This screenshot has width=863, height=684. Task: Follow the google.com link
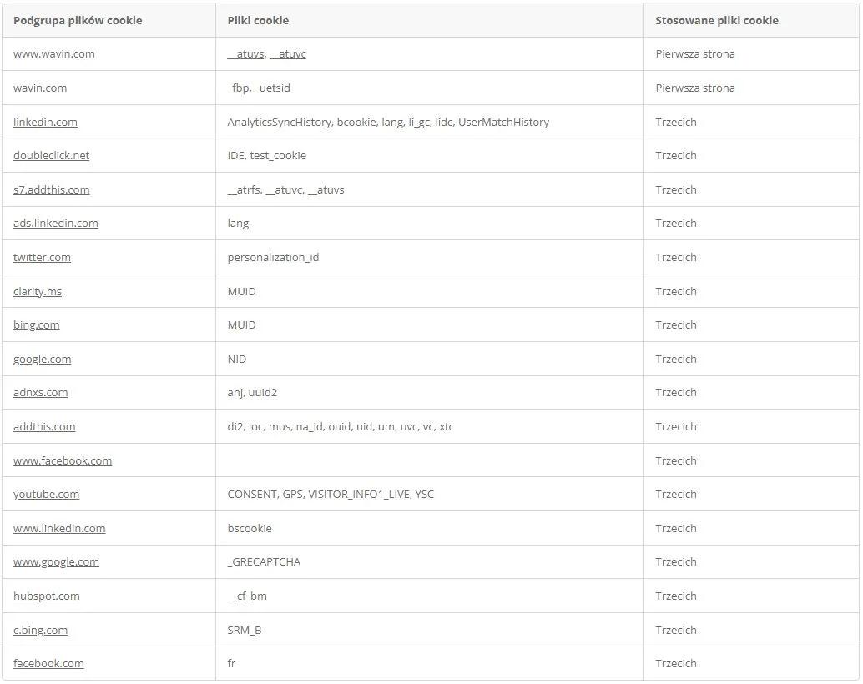click(x=43, y=360)
